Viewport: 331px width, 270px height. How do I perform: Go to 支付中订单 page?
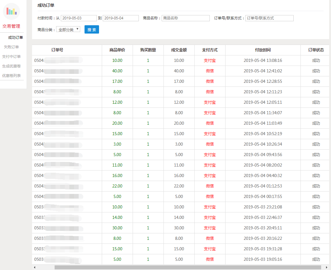click(11, 56)
